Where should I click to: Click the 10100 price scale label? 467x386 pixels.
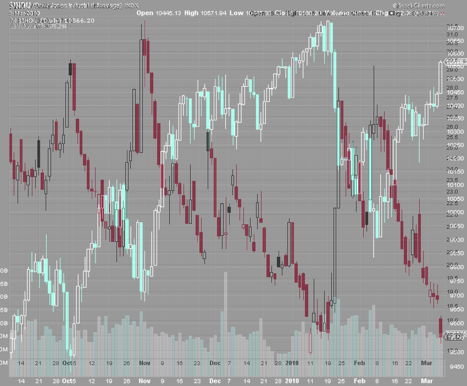[x=455, y=185]
